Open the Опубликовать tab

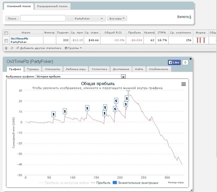click(159, 69)
